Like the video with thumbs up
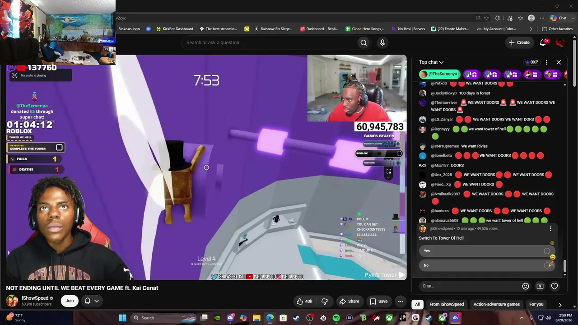Image resolution: width=578 pixels, height=325 pixels. 304,301
